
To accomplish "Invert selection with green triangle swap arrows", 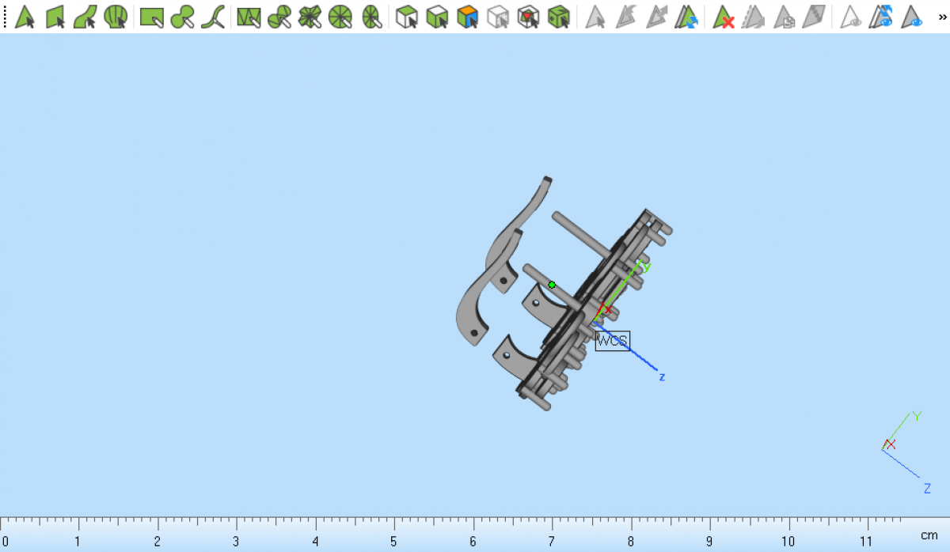I will pyautogui.click(x=686, y=17).
